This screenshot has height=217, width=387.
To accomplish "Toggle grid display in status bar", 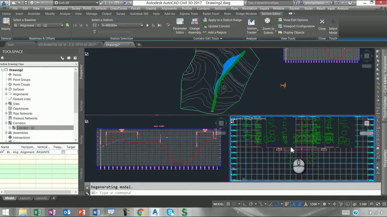I will point(228,204).
